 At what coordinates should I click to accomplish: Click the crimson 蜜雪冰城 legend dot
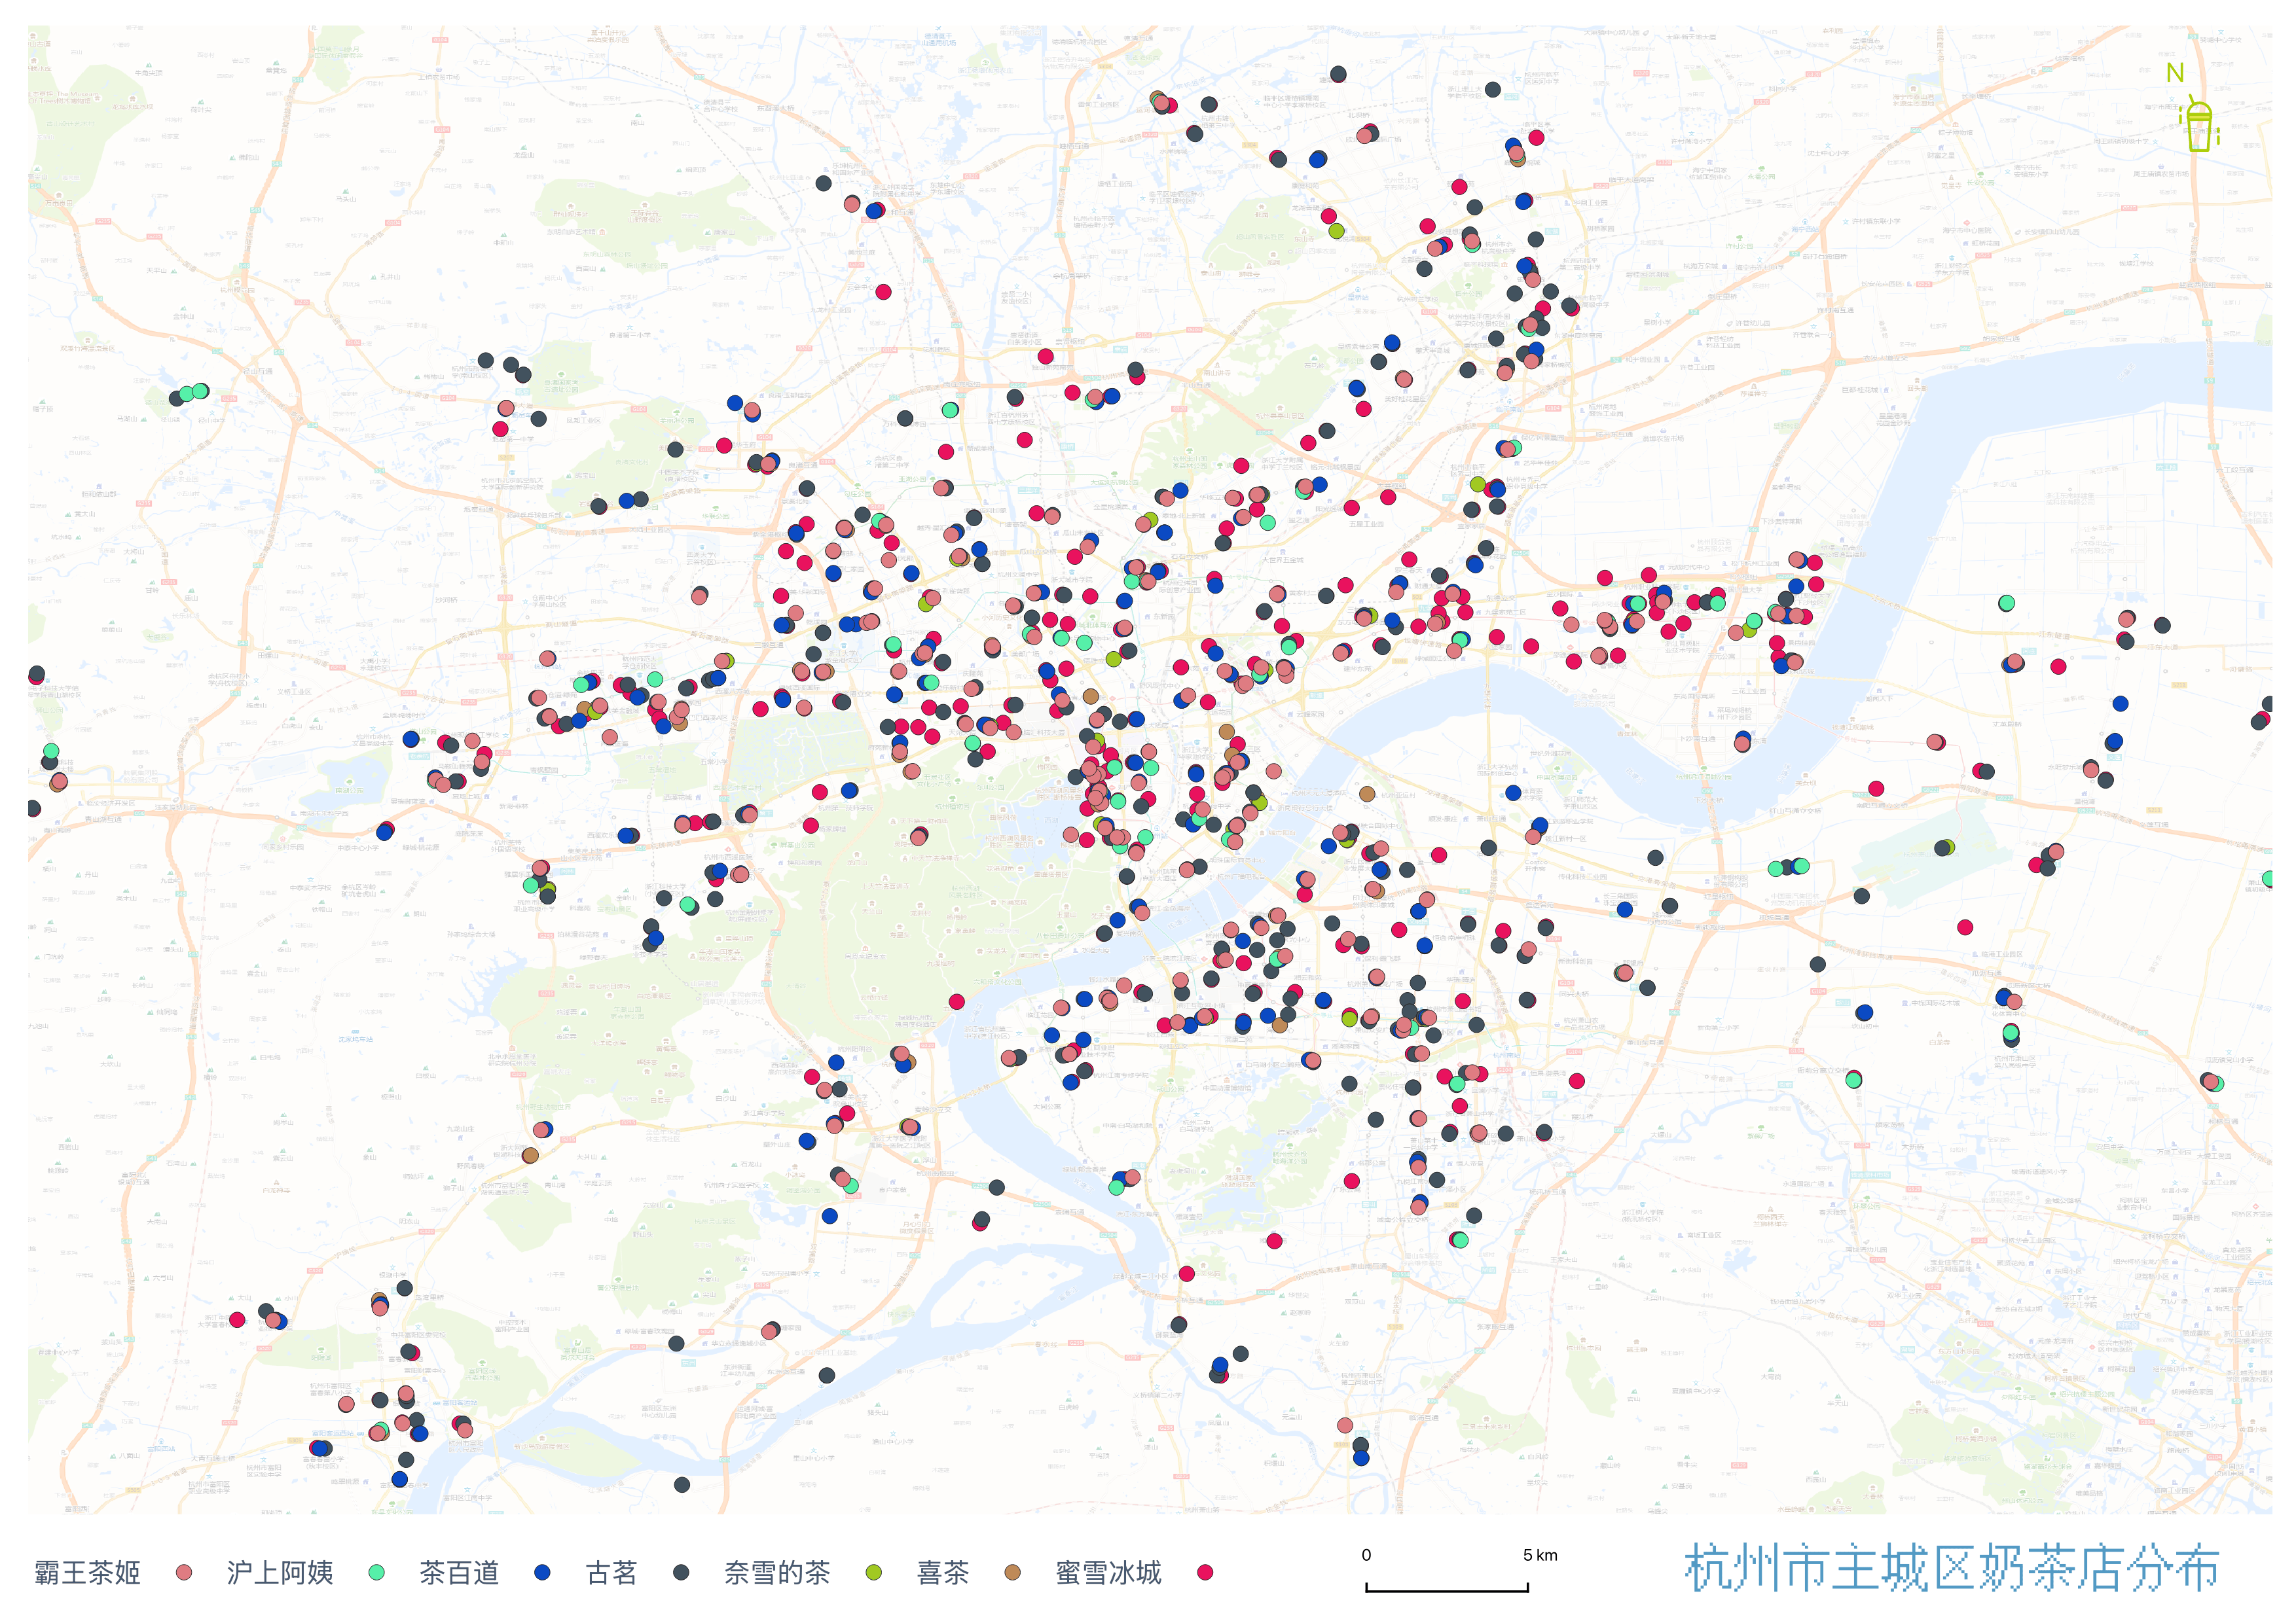1205,1572
